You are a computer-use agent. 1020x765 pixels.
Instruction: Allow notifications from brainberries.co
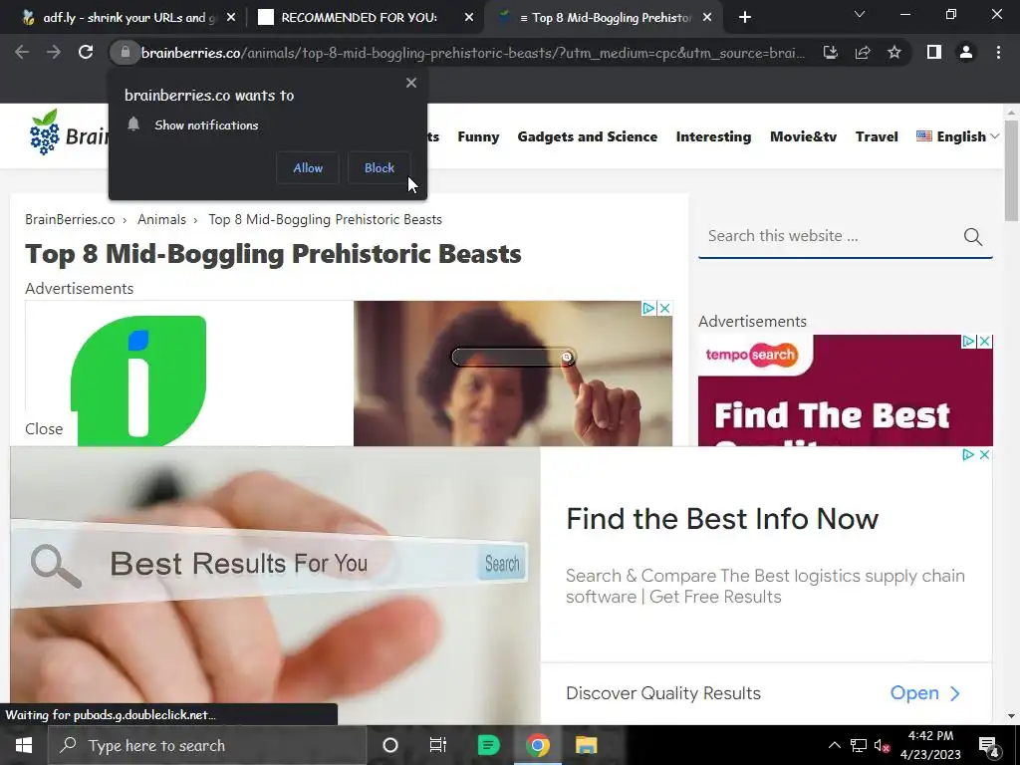tap(308, 167)
